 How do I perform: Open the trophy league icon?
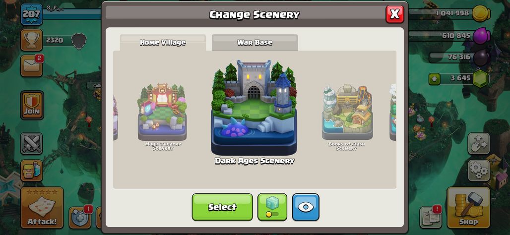pyautogui.click(x=32, y=40)
